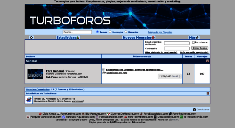Open the Archivo sub-forum link
The height and width of the screenshot is (128, 235).
(63, 77)
